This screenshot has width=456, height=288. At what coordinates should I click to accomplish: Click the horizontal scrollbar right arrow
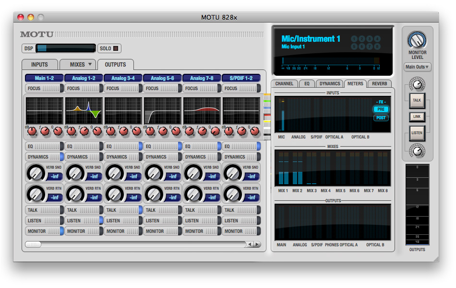pos(257,244)
